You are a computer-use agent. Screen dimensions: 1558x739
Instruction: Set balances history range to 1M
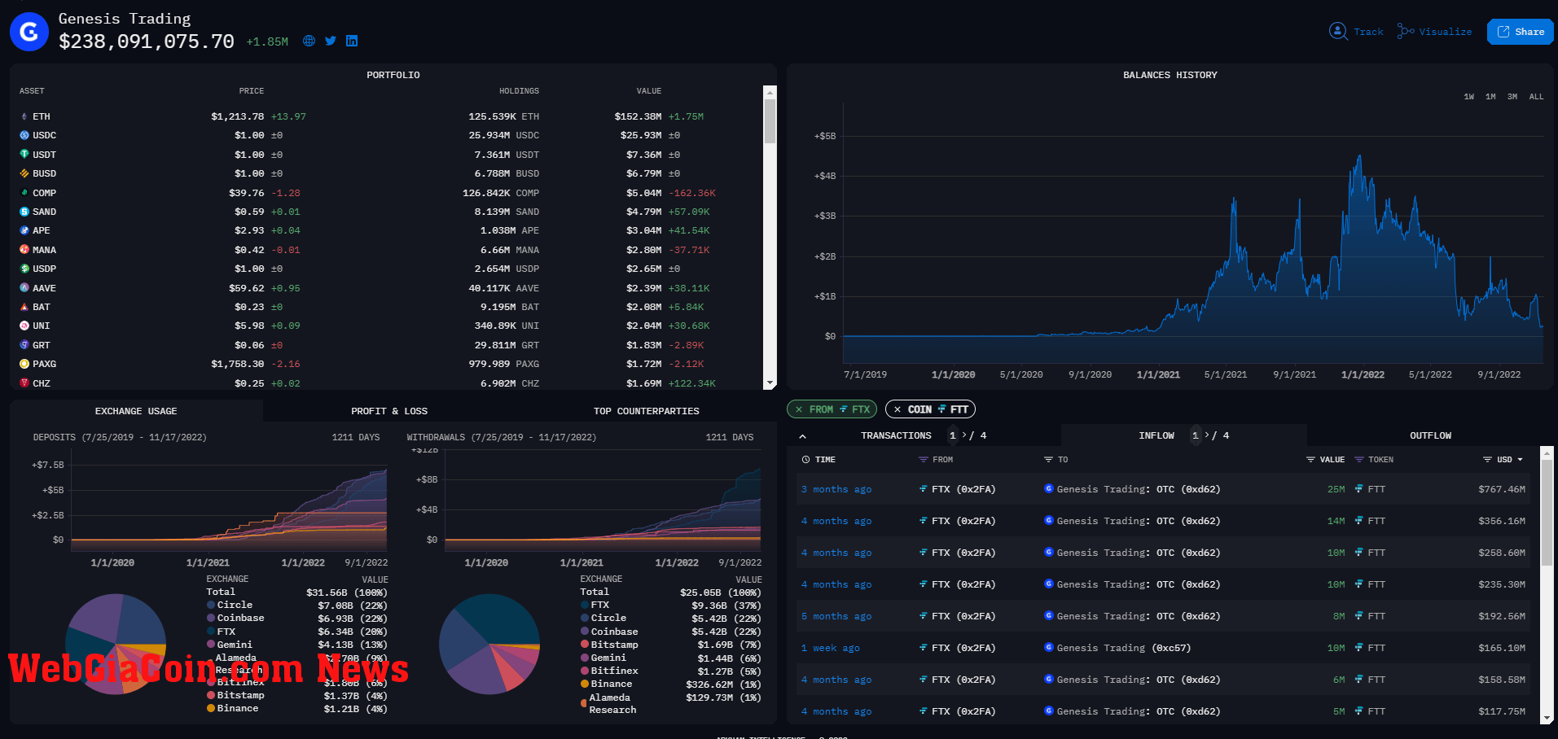point(1490,97)
